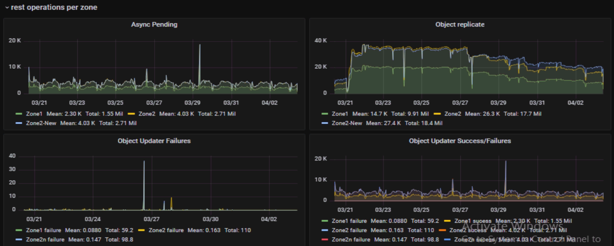The width and height of the screenshot is (614, 246).
Task: Click the 'rest operations per zone' row title
Action: tap(54, 8)
